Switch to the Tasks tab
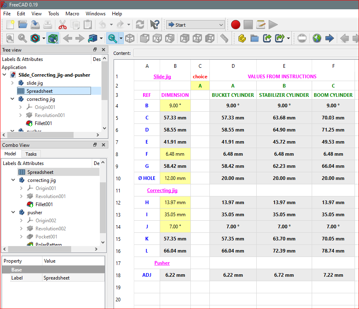The height and width of the screenshot is (309, 359). [x=31, y=154]
